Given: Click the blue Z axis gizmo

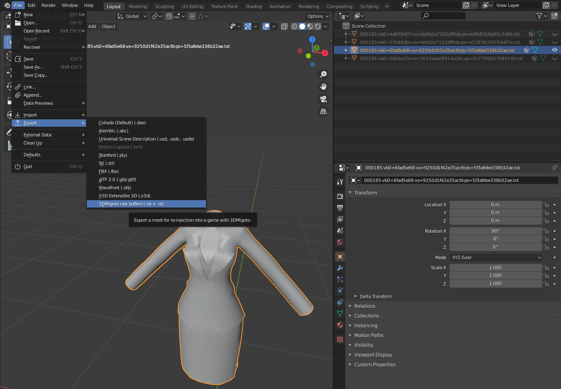Looking at the screenshot, I should point(312,39).
